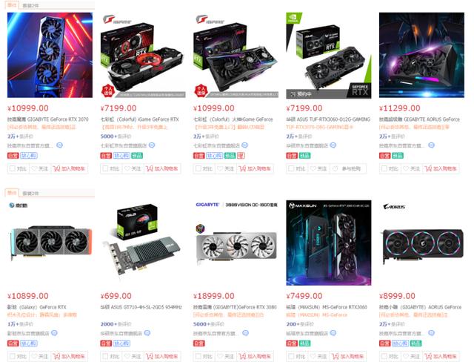Tick the compare checkbox for ¥18999.00 GIGABYTE RTX 3080
The image size is (474, 362).
[x=198, y=356]
